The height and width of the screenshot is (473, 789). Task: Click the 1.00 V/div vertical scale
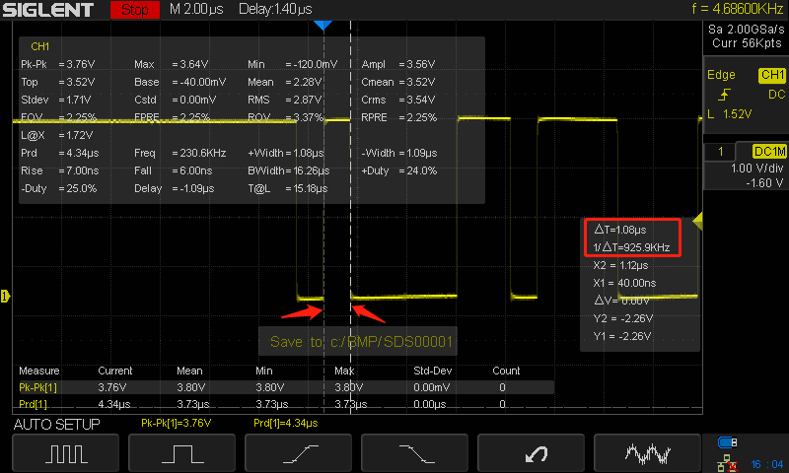pos(756,169)
